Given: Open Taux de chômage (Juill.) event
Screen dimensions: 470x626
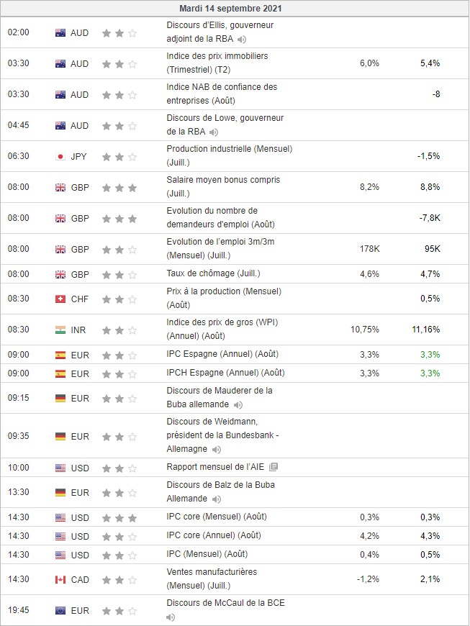Looking at the screenshot, I should click(x=213, y=273).
